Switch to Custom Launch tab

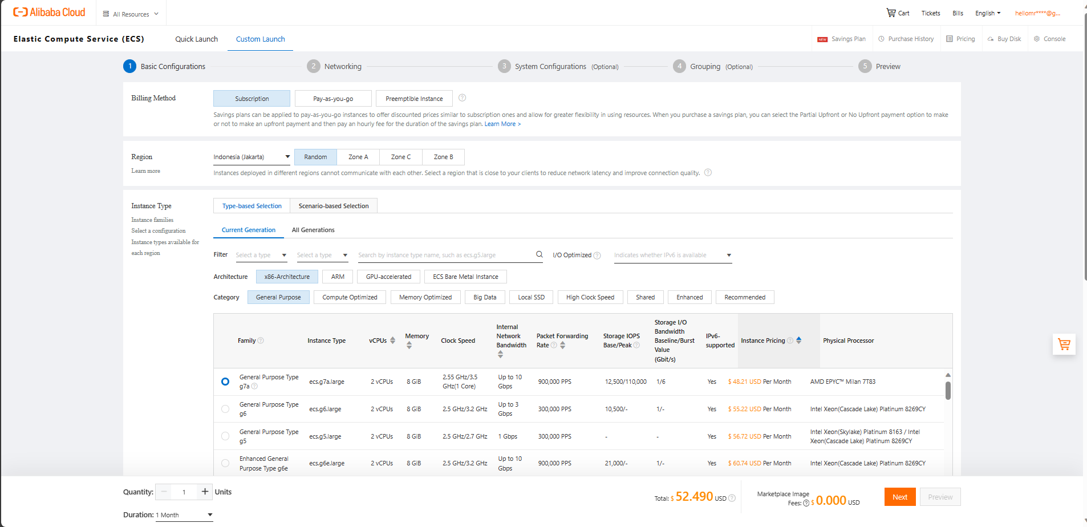[260, 39]
